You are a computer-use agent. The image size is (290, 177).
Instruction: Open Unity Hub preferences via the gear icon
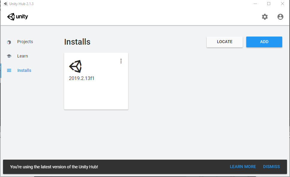coord(265,17)
